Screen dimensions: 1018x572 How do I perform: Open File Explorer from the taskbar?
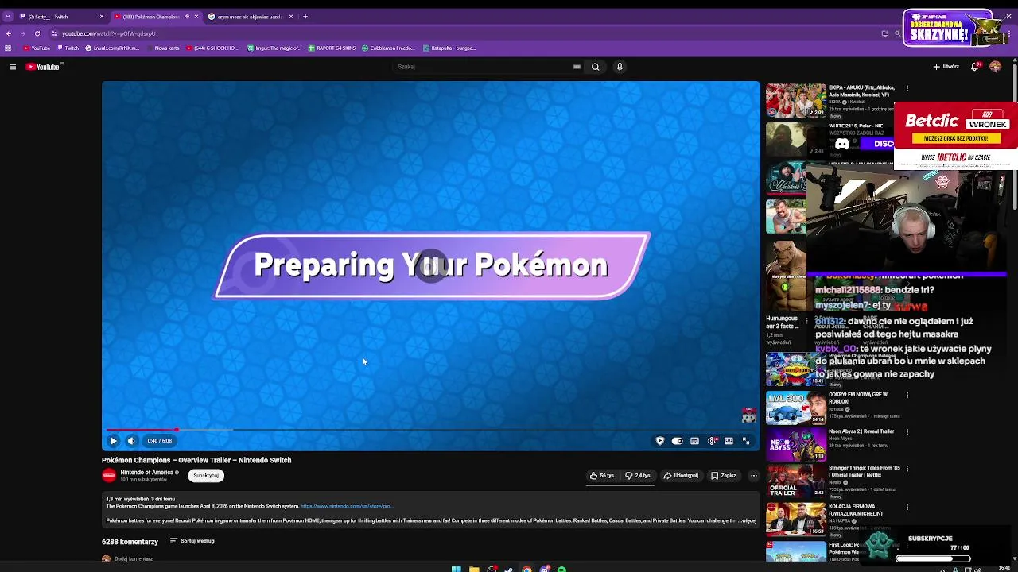(x=473, y=569)
